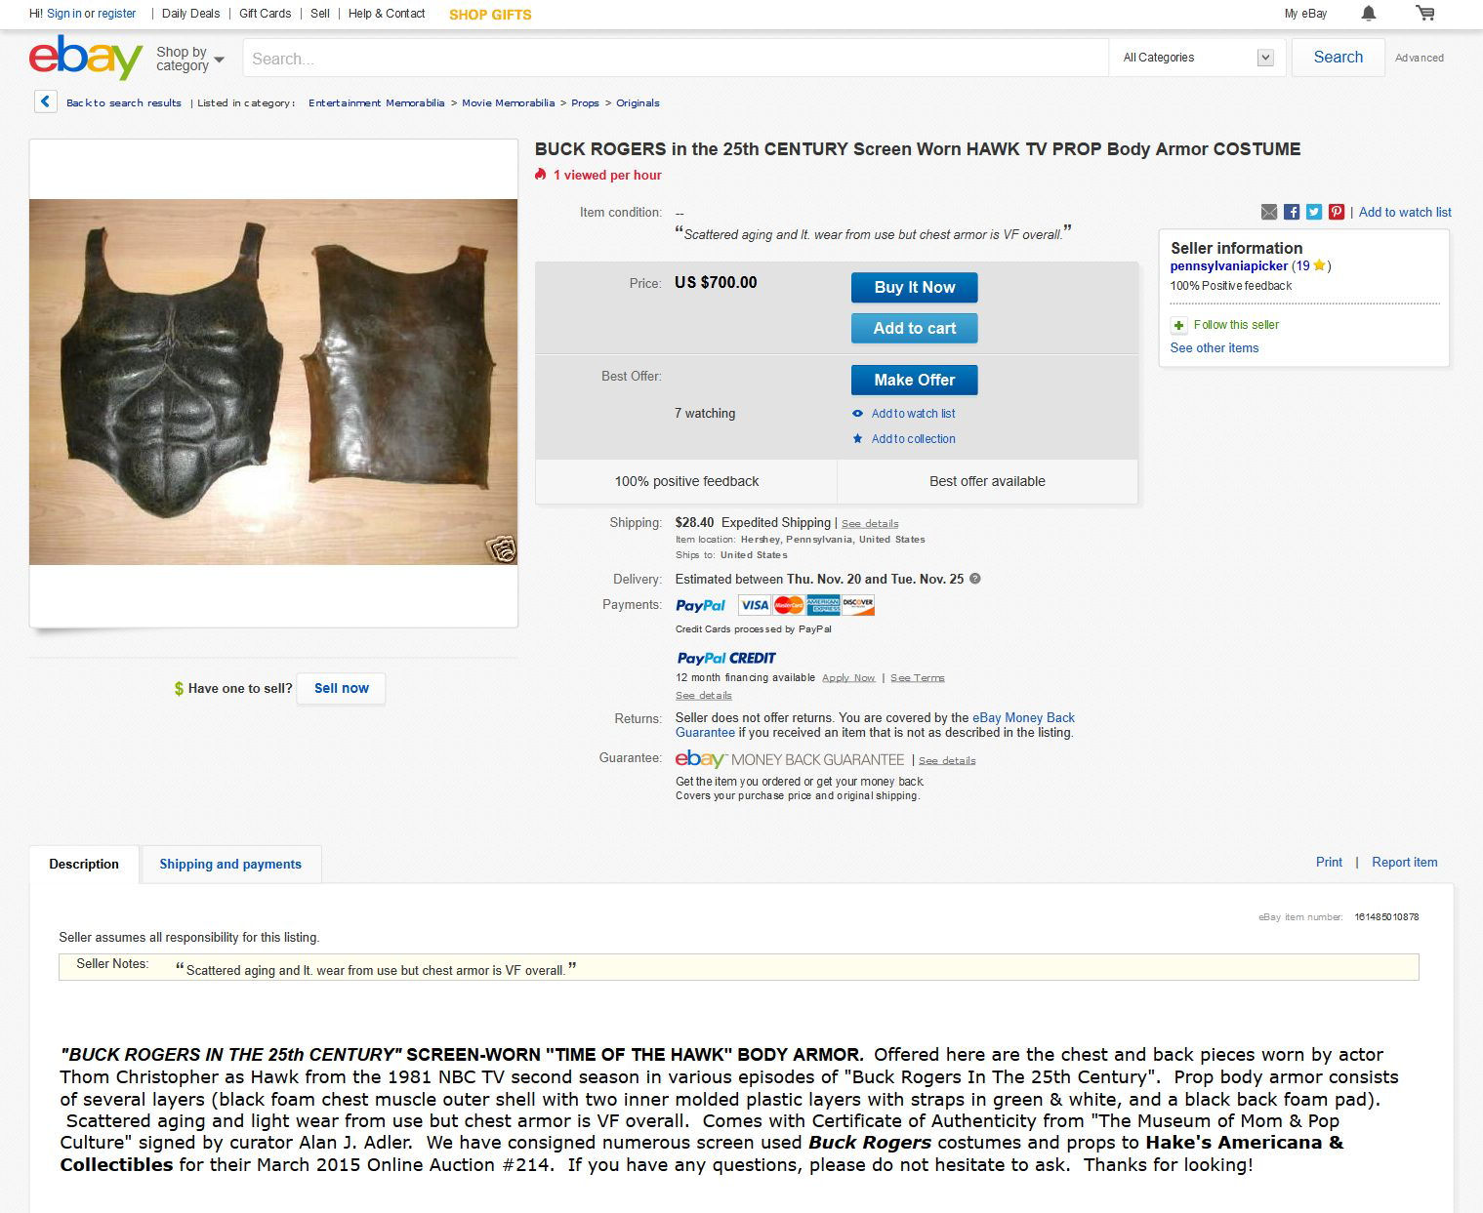
Task: Open the notifications bell icon
Action: coord(1369,13)
